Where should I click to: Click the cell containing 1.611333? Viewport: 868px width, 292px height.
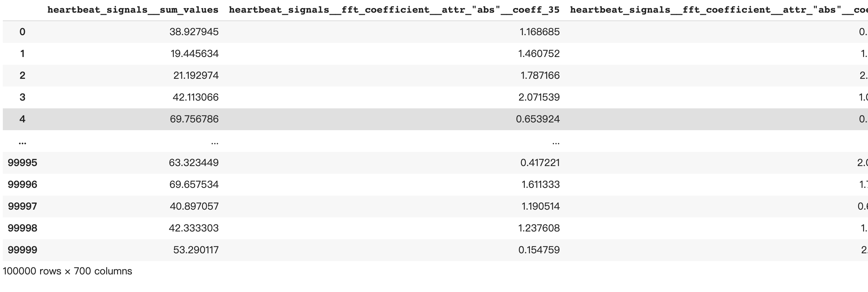(540, 184)
